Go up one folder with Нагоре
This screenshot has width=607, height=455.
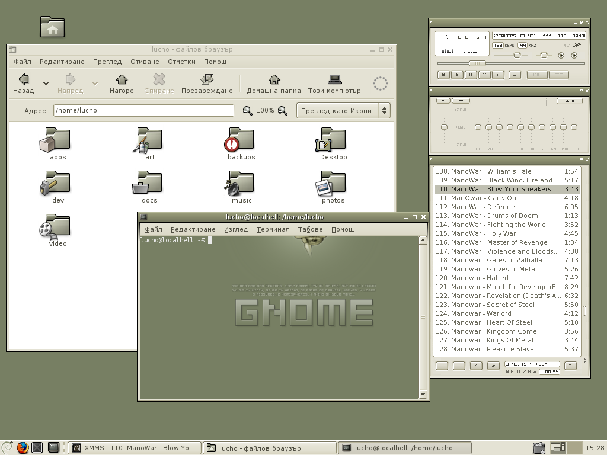[122, 84]
